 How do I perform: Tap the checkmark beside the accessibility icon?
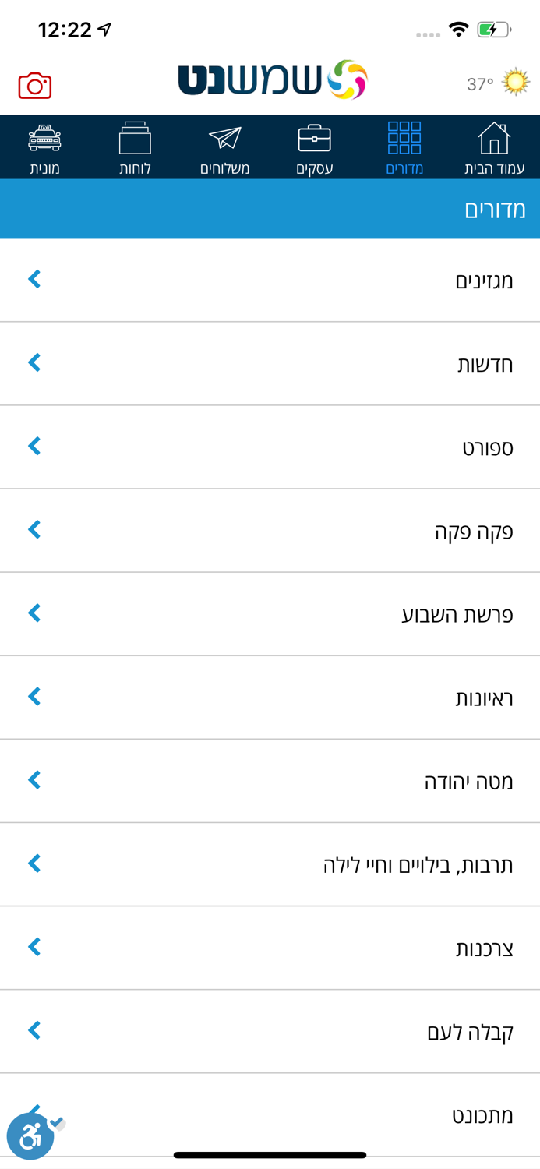[x=57, y=1122]
